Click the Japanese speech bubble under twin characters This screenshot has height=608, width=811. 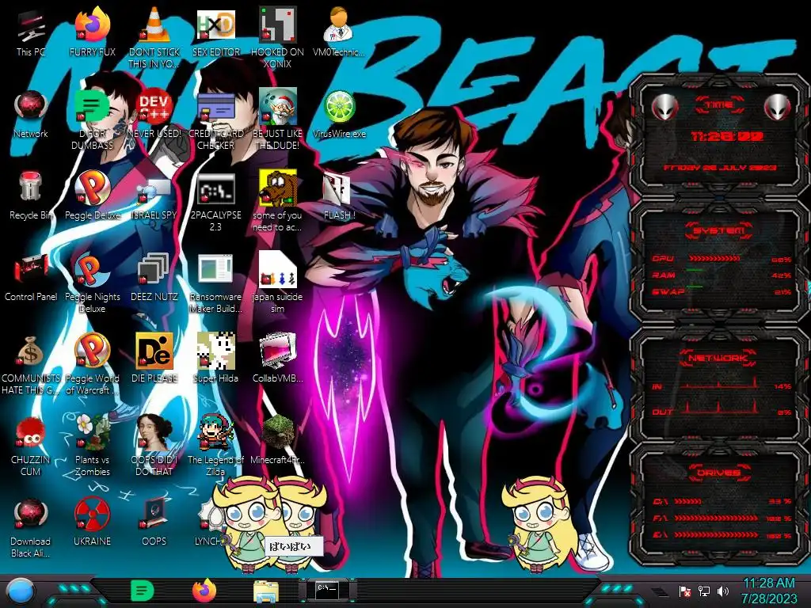tap(293, 546)
